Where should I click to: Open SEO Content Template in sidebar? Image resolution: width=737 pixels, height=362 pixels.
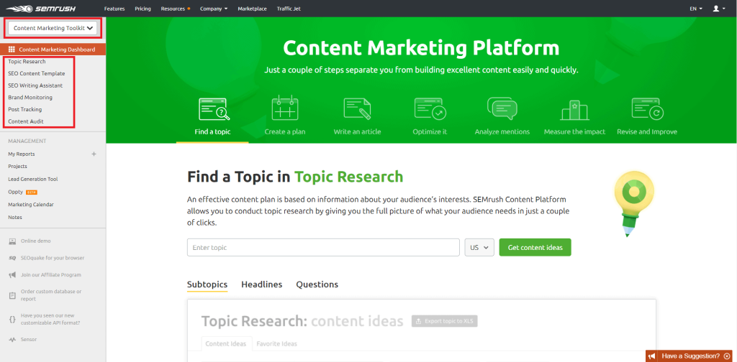pyautogui.click(x=37, y=73)
